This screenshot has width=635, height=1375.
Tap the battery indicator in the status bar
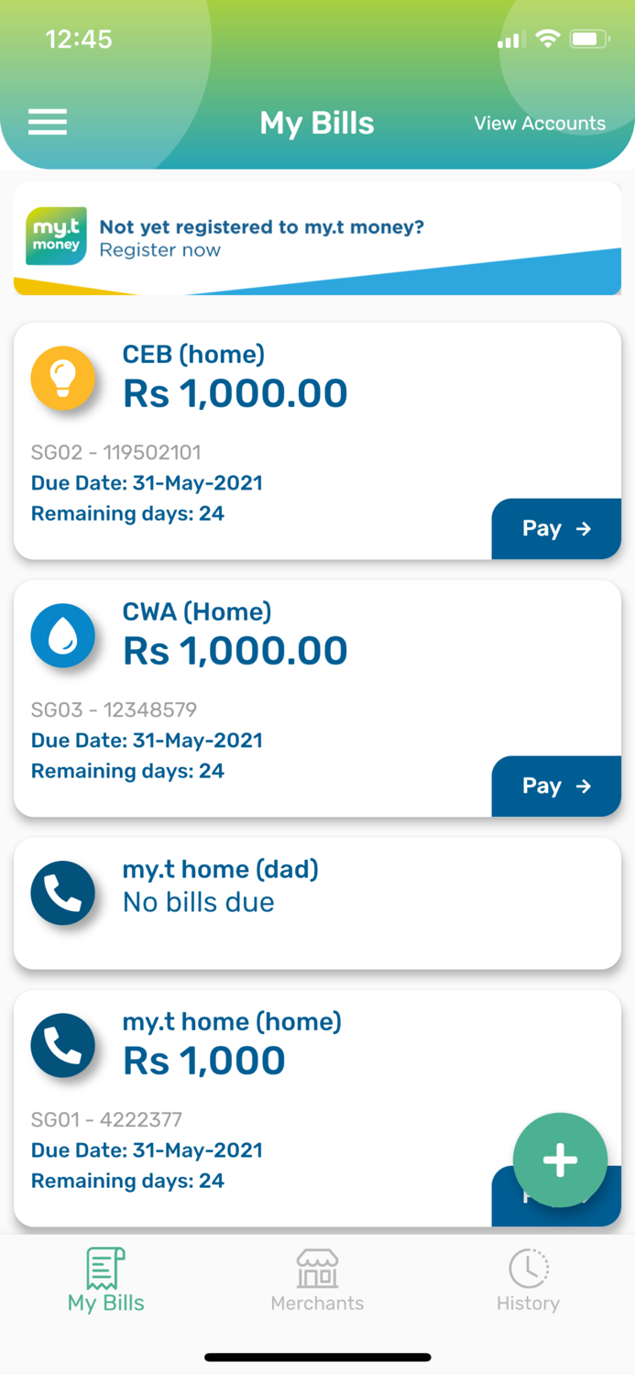(590, 39)
